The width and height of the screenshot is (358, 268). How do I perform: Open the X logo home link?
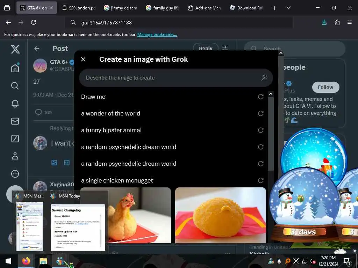click(15, 49)
